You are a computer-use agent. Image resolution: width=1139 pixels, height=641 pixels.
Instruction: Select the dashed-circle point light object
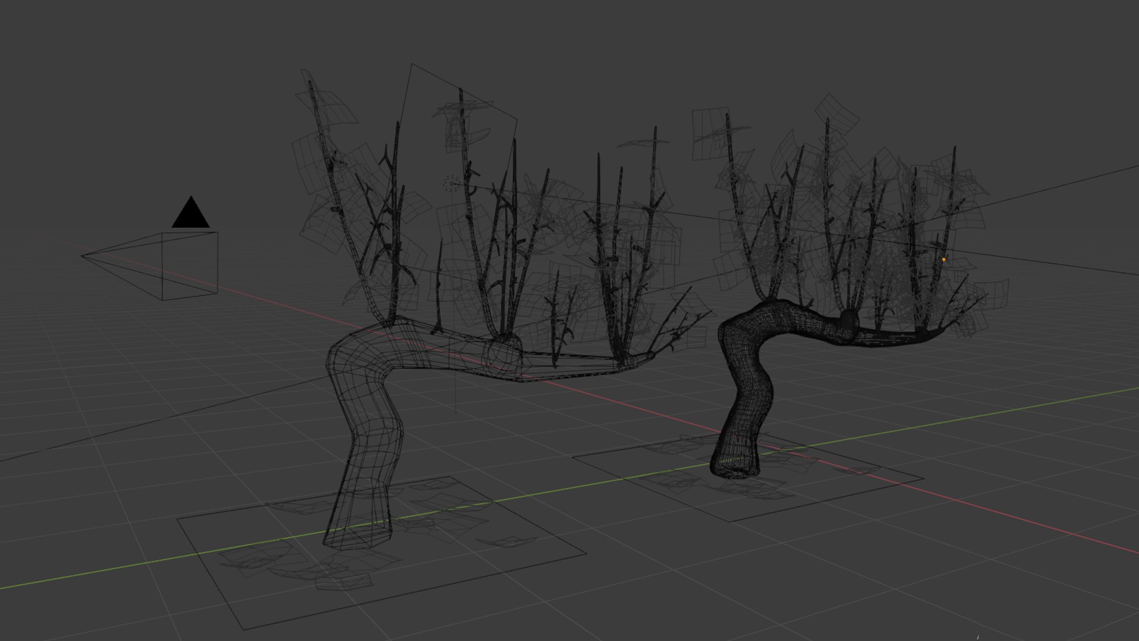click(451, 183)
